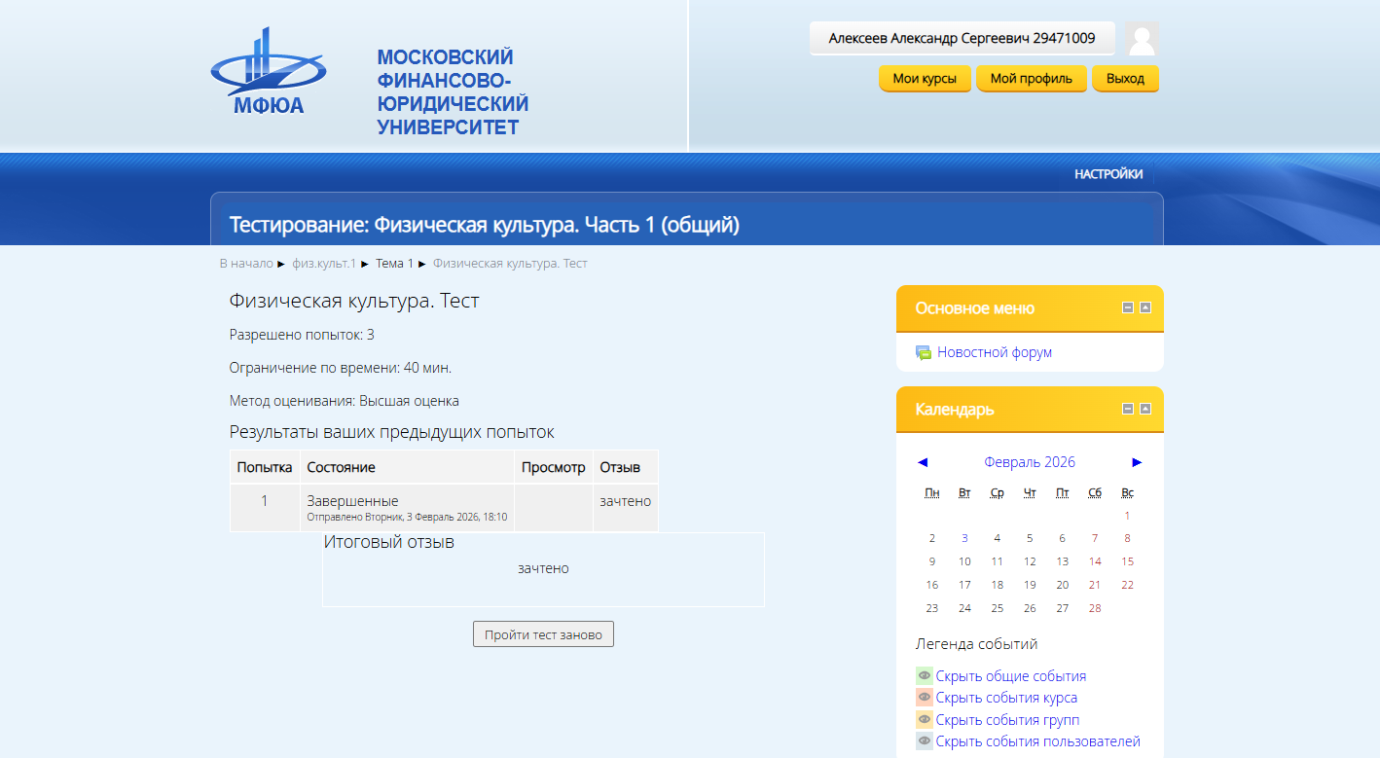Image resolution: width=1380 pixels, height=758 pixels.
Task: Log out using the Выход button
Action: pyautogui.click(x=1125, y=79)
